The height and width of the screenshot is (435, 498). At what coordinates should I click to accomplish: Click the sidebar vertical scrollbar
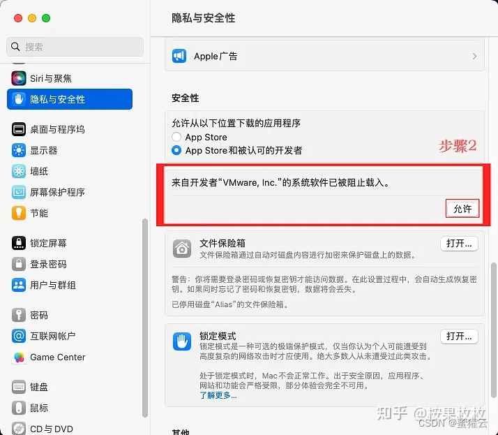tap(145, 317)
